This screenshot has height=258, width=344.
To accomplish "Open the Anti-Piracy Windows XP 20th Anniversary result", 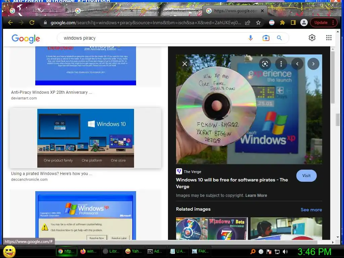I will pyautogui.click(x=86, y=66).
